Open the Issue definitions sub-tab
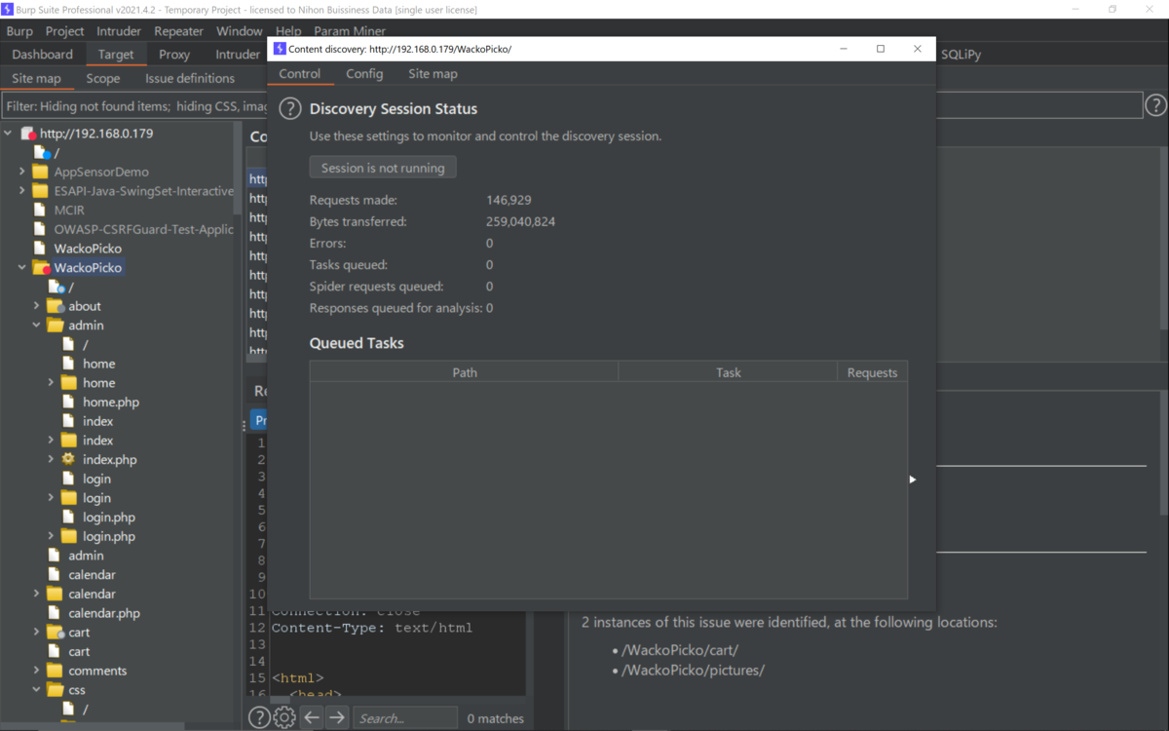Screen dimensions: 1169x731 click(x=190, y=79)
